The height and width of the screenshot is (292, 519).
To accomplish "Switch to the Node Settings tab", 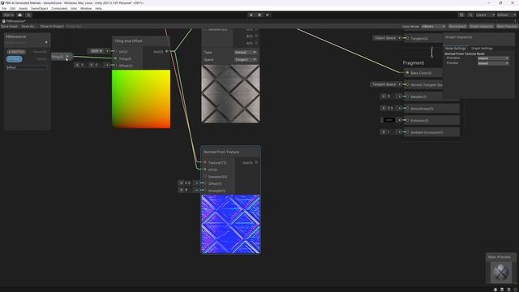I will click(456, 49).
